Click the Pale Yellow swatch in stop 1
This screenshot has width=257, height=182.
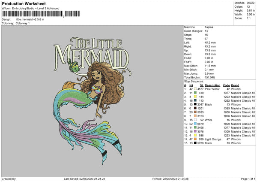tap(195, 89)
